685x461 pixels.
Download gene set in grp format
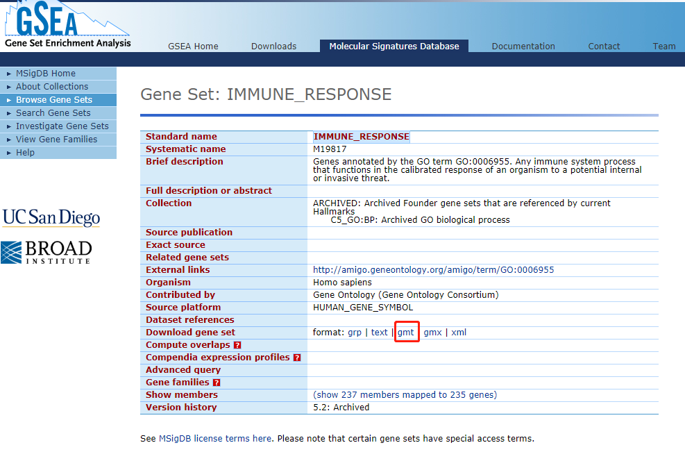pos(355,333)
